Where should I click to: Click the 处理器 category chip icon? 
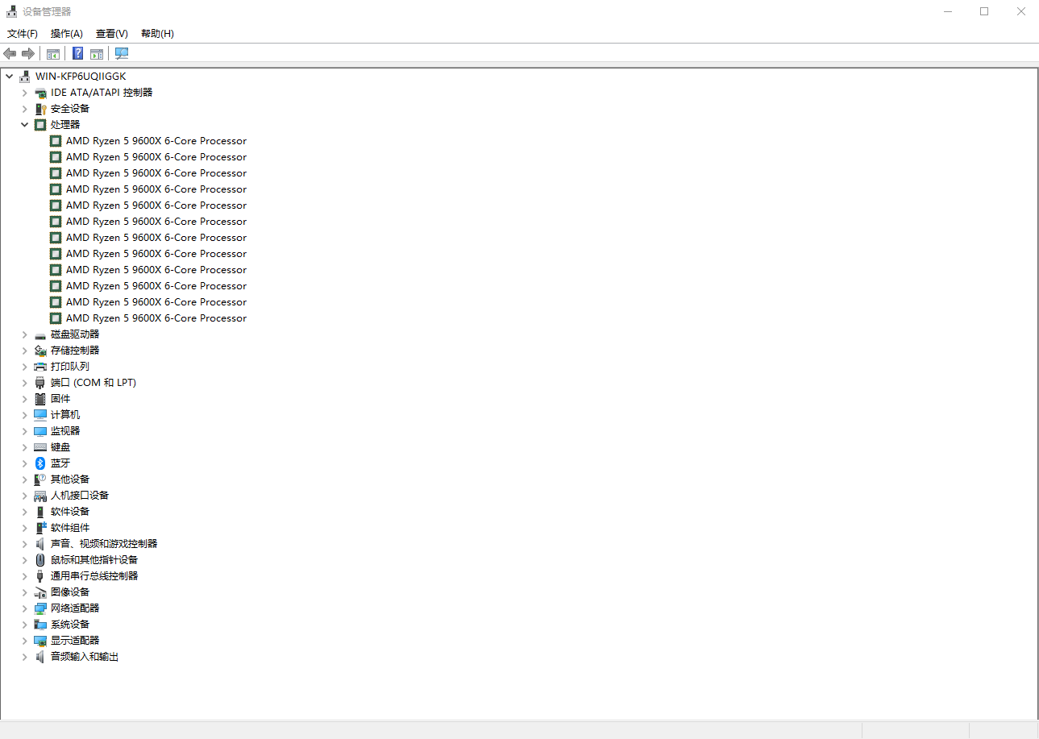(40, 125)
